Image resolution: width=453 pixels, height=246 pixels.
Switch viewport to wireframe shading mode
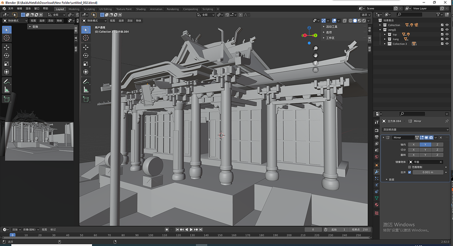350,20
